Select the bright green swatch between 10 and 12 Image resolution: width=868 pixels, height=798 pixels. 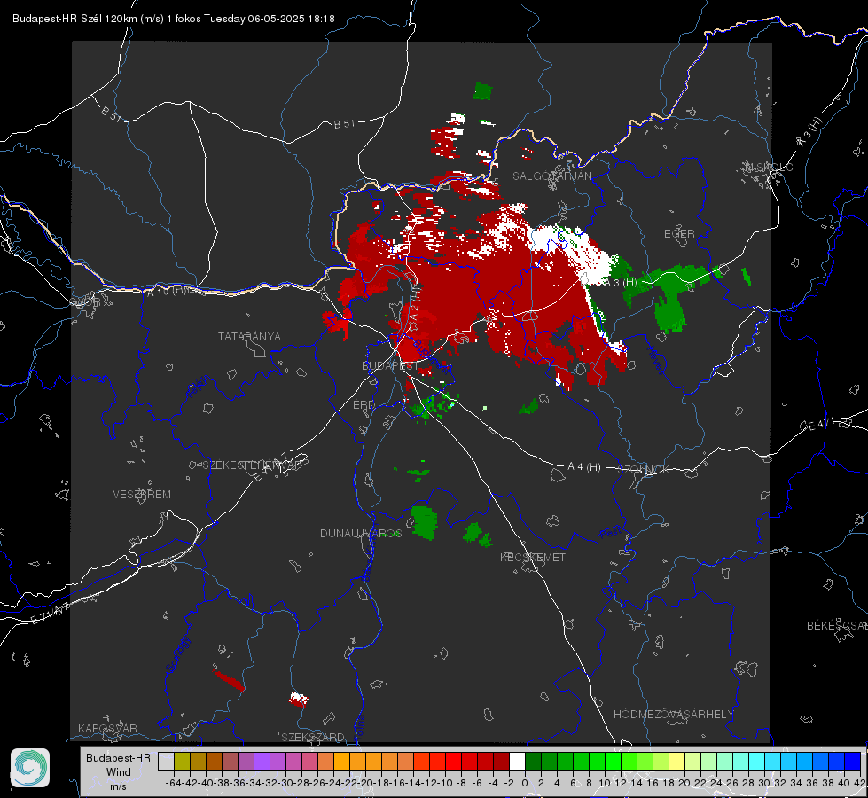613,762
